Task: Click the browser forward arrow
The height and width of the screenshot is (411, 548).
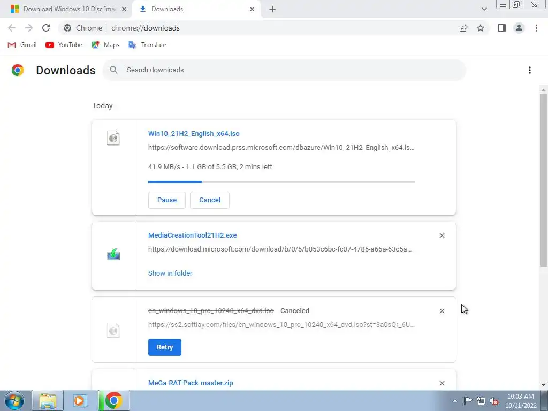Action: 29,28
